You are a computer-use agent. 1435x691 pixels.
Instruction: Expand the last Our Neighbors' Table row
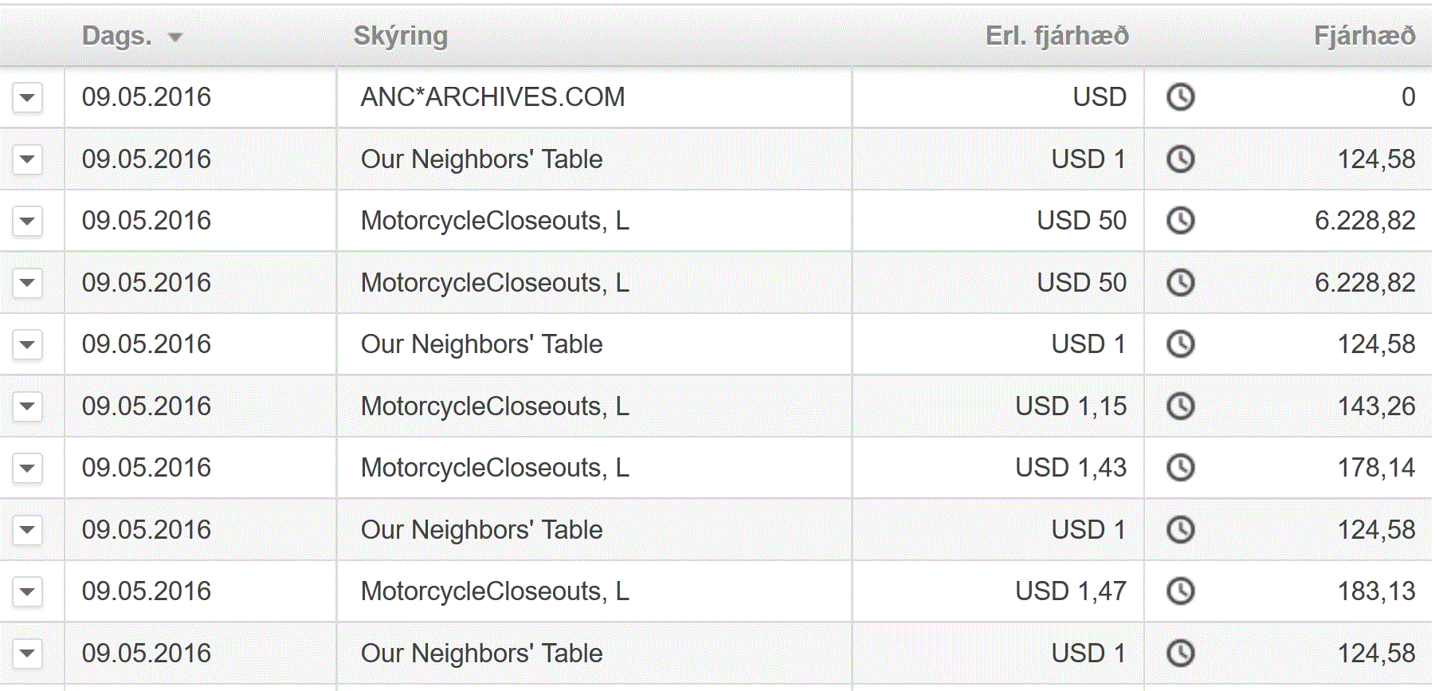[27, 654]
